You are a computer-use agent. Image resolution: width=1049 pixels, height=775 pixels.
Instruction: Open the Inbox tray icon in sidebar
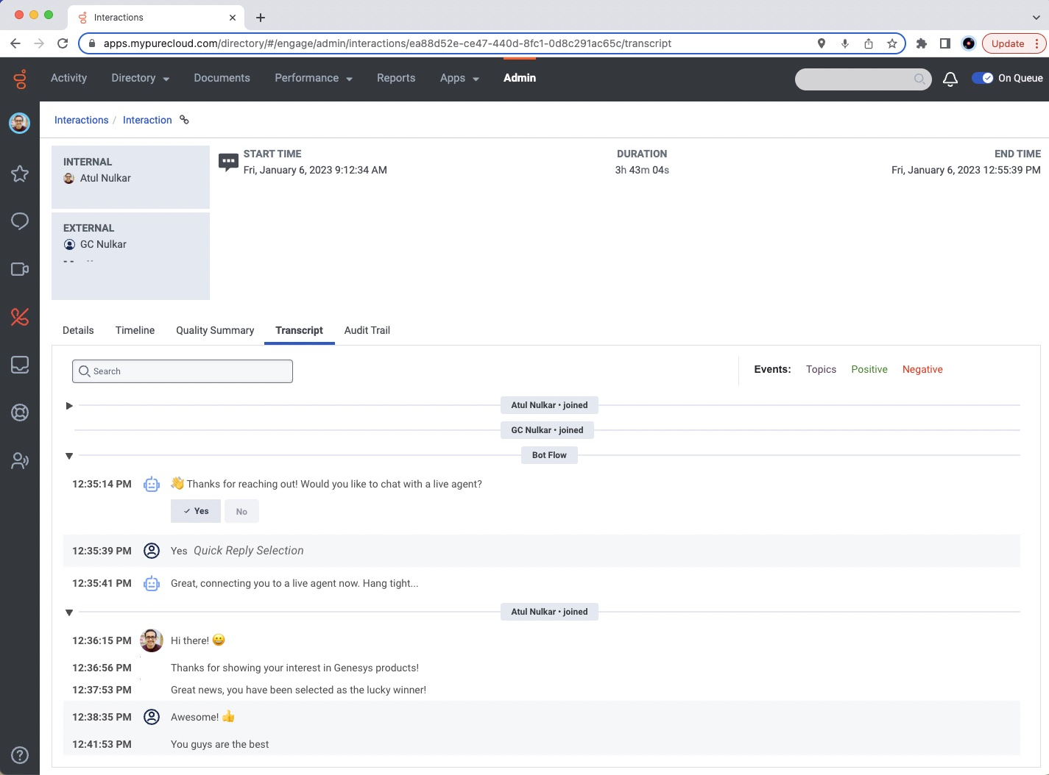[20, 365]
